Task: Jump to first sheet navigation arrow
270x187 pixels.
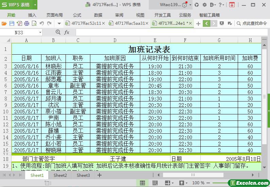Action: (x=4, y=175)
